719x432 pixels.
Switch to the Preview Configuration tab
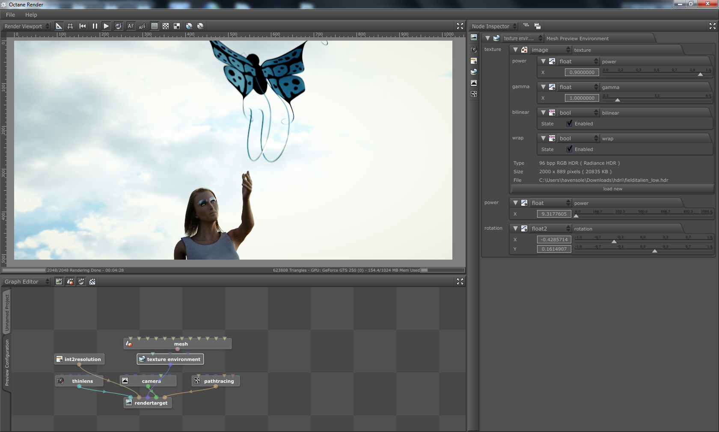click(7, 362)
